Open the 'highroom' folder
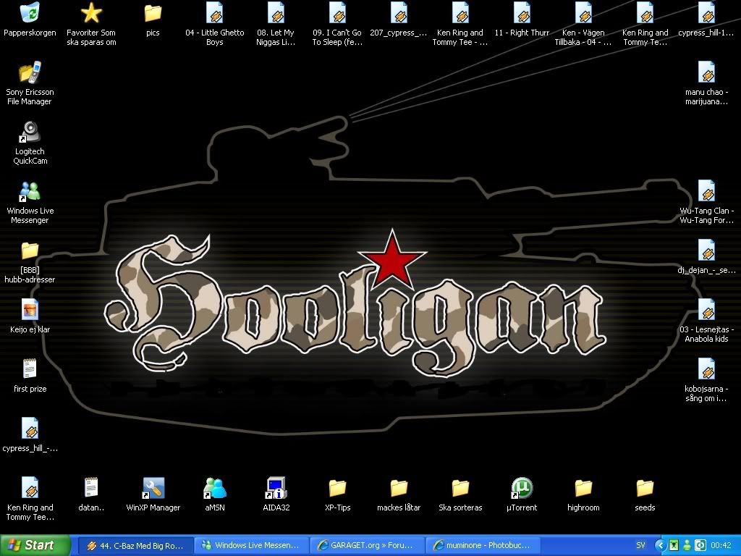This screenshot has height=556, width=741. (x=583, y=488)
